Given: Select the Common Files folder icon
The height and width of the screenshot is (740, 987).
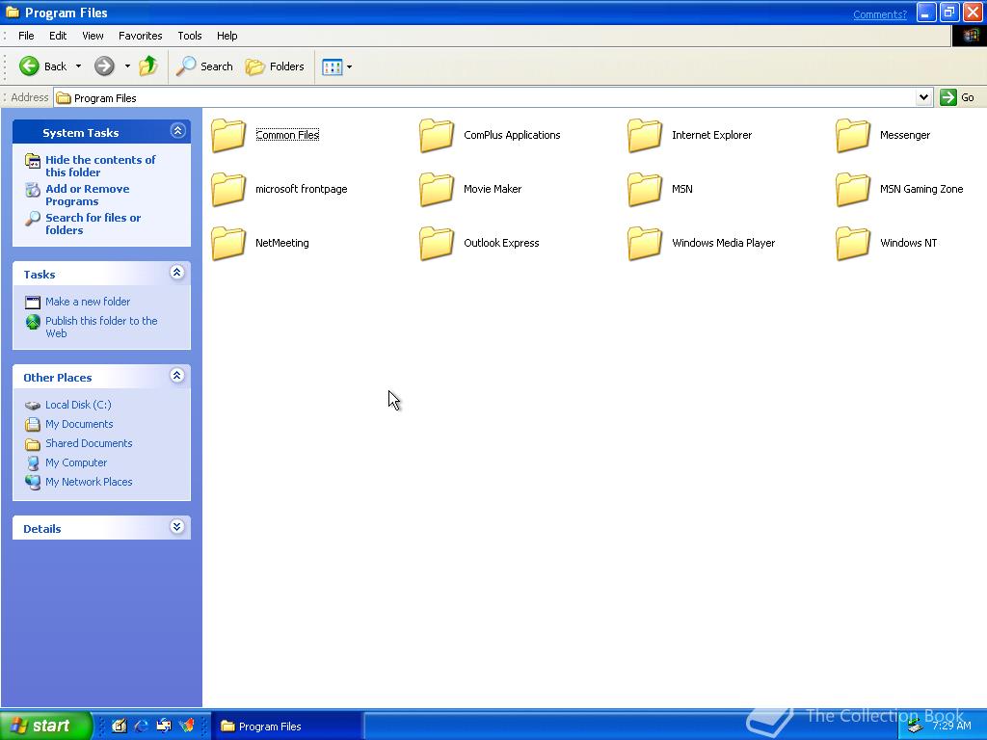Looking at the screenshot, I should (227, 135).
